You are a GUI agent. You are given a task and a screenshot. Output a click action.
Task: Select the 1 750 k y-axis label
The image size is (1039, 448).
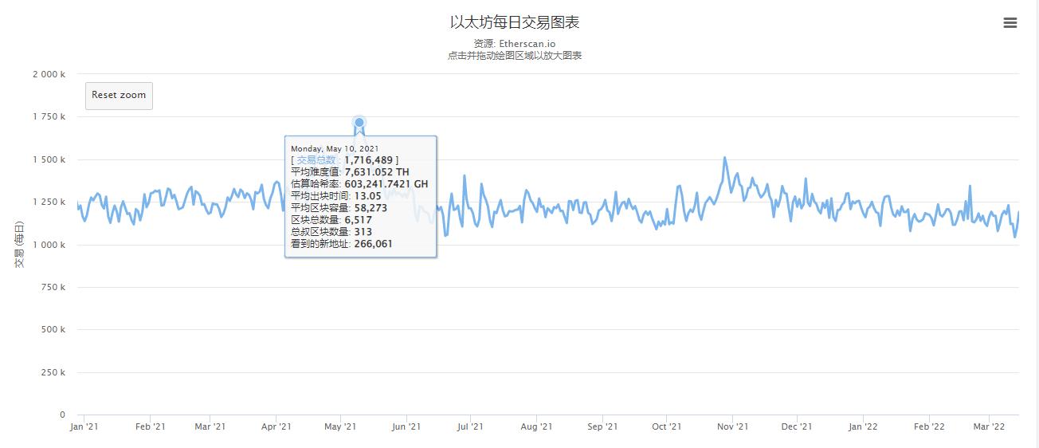click(49, 117)
